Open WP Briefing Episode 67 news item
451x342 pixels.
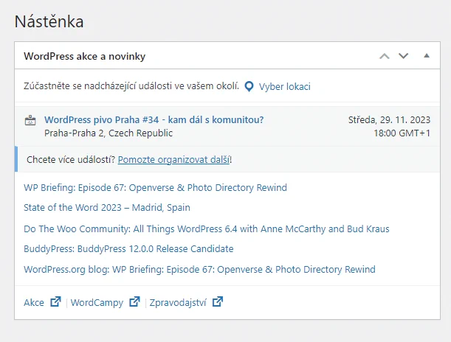pos(155,187)
